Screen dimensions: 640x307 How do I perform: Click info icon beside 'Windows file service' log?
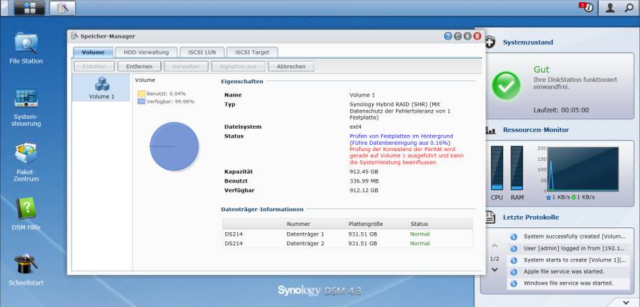[x=514, y=283]
